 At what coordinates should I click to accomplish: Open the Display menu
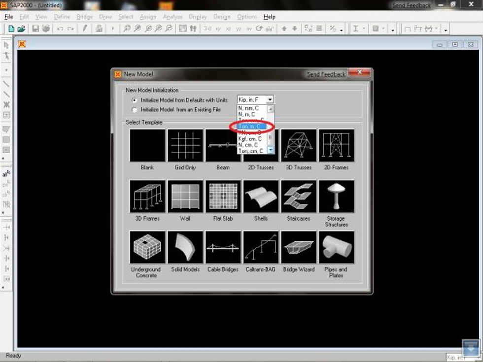tap(198, 17)
